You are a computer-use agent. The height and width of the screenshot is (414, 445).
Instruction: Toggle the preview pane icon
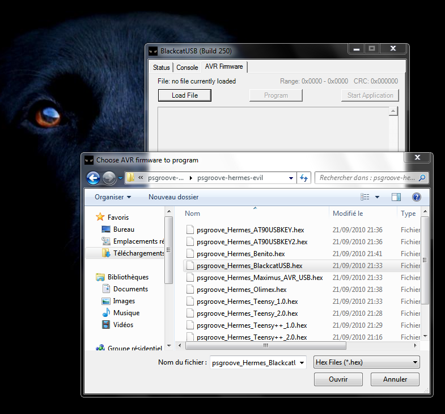396,197
